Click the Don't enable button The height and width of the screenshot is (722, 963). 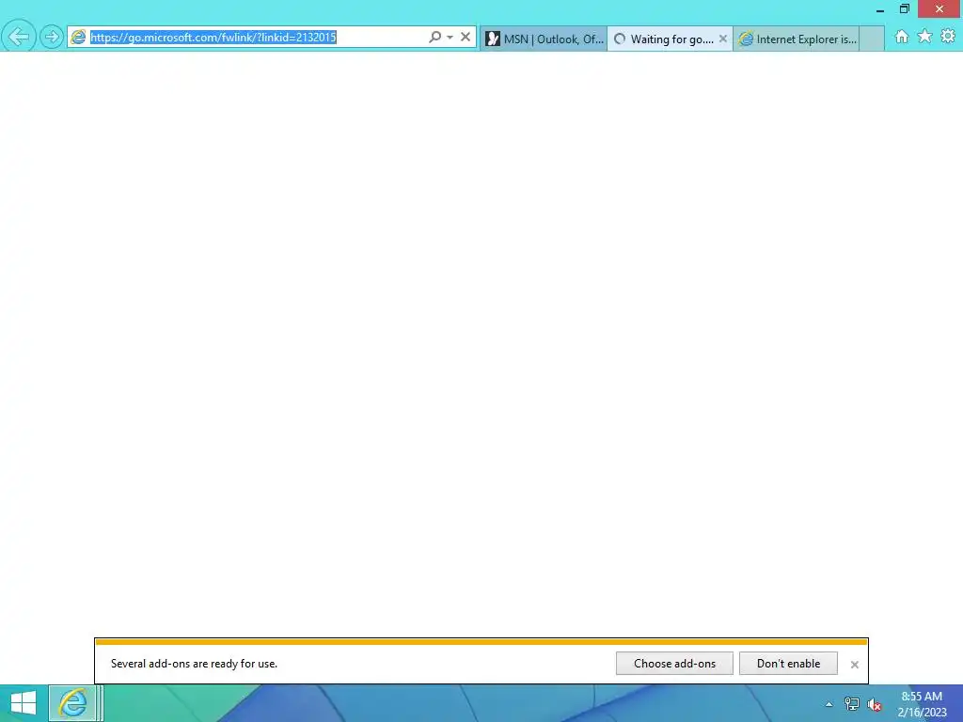(789, 664)
